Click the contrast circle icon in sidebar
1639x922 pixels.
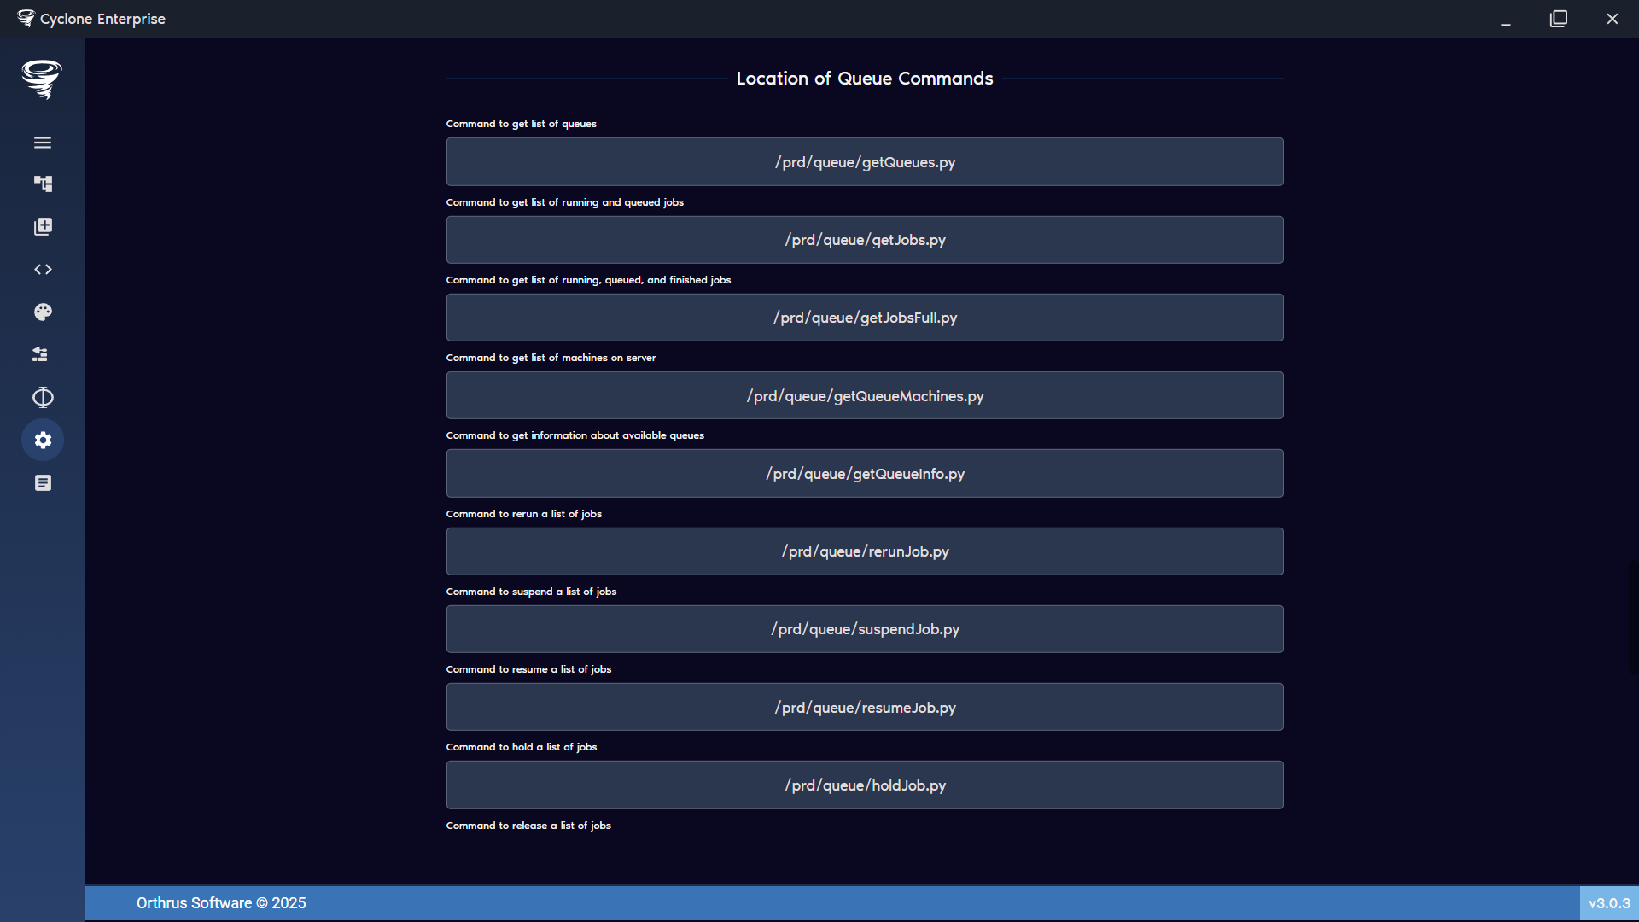[x=43, y=397]
